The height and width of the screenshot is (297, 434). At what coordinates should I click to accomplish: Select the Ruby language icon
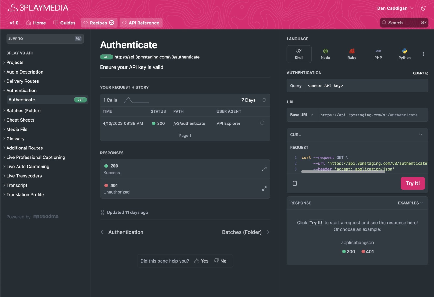click(x=352, y=54)
